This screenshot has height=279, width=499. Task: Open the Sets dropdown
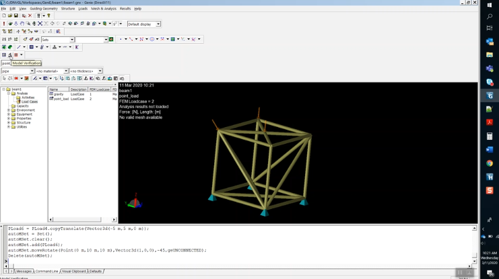[72, 40]
